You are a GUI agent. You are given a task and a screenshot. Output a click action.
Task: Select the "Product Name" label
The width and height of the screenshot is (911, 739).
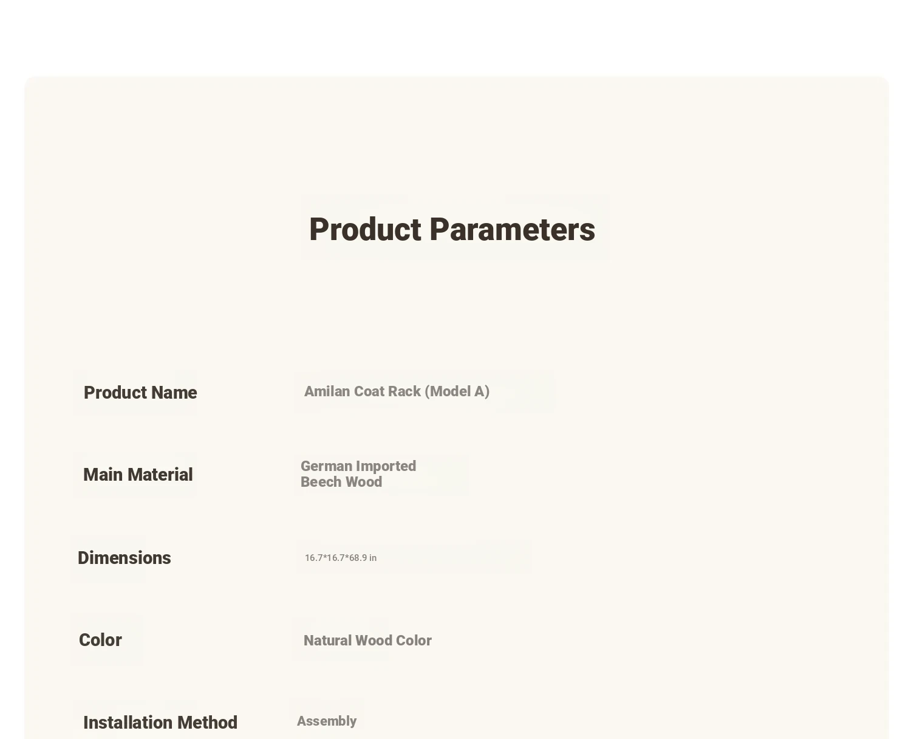(x=140, y=393)
